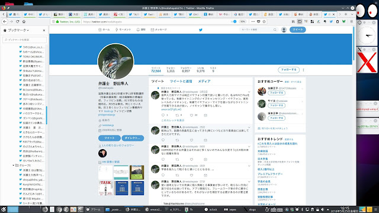Viewport: 379px width, 213px height.
Task: Collapse the グループ bookmark folder
Action: click(13, 166)
